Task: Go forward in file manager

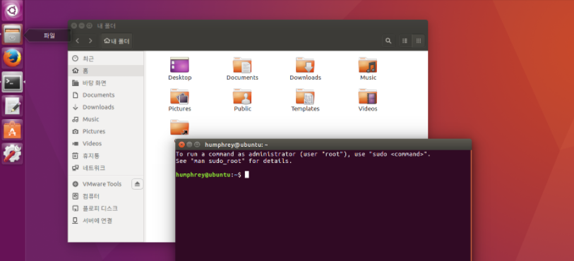Action: [x=90, y=41]
